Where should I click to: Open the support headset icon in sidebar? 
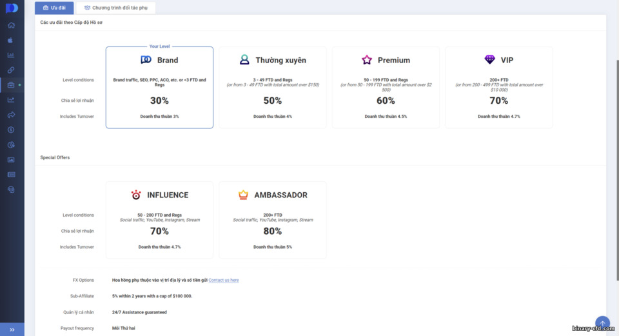[x=11, y=190]
